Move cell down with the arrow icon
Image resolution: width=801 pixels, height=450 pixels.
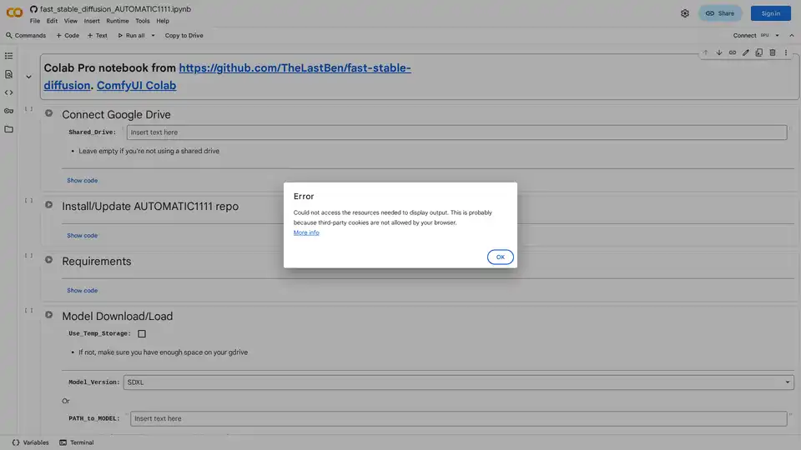tap(718, 52)
